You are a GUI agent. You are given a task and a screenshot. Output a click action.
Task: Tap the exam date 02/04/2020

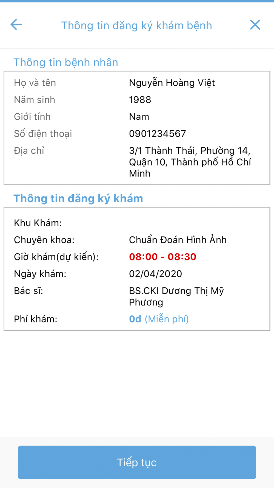155,274
